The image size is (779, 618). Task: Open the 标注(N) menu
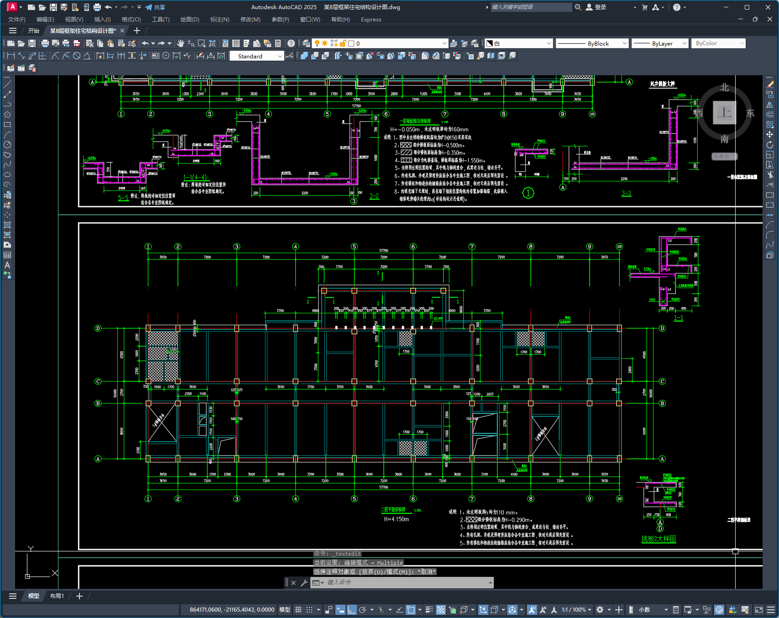(x=220, y=20)
